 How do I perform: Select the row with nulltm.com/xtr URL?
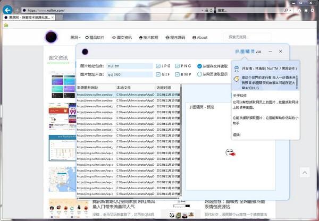[x=128, y=141]
